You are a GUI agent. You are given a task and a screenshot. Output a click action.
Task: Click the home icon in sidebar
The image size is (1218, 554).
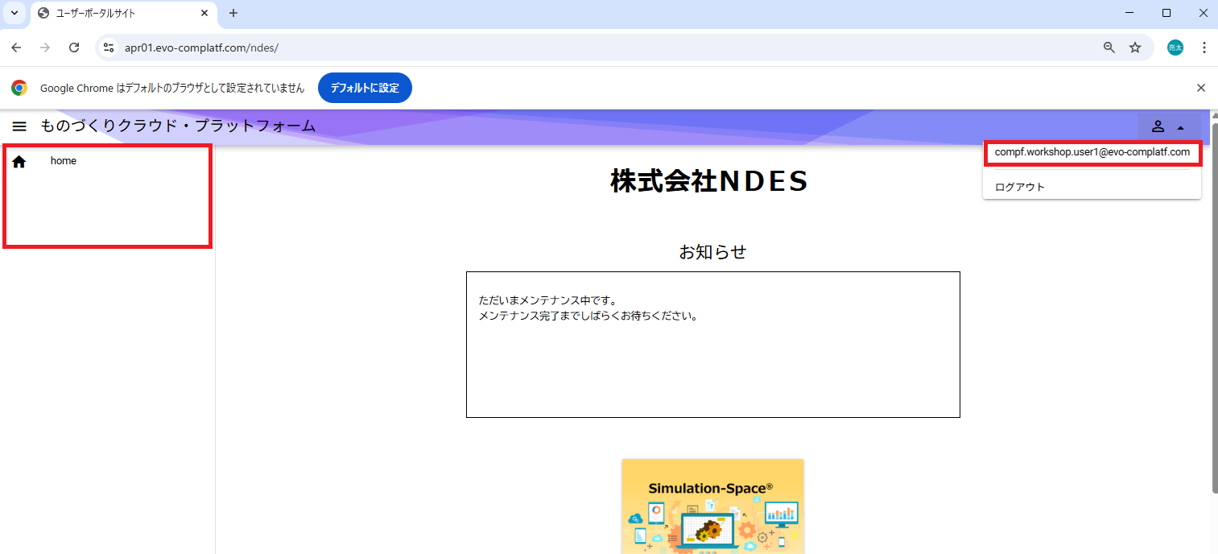pos(19,162)
